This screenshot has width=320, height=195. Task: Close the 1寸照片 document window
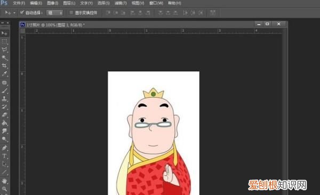click(279, 24)
